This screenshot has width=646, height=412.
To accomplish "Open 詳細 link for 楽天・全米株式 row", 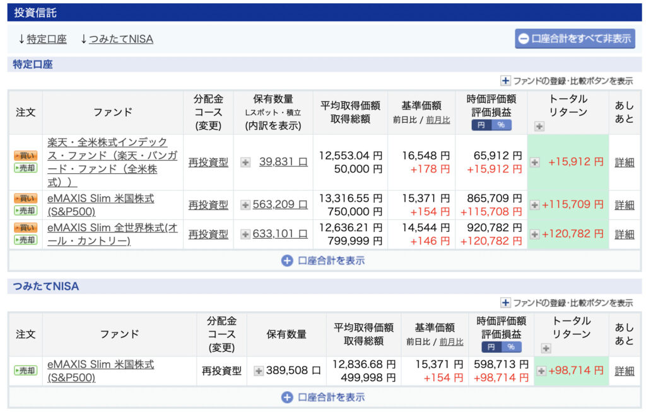I will point(624,163).
